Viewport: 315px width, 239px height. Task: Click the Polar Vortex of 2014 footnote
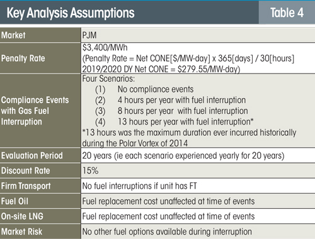(189, 138)
